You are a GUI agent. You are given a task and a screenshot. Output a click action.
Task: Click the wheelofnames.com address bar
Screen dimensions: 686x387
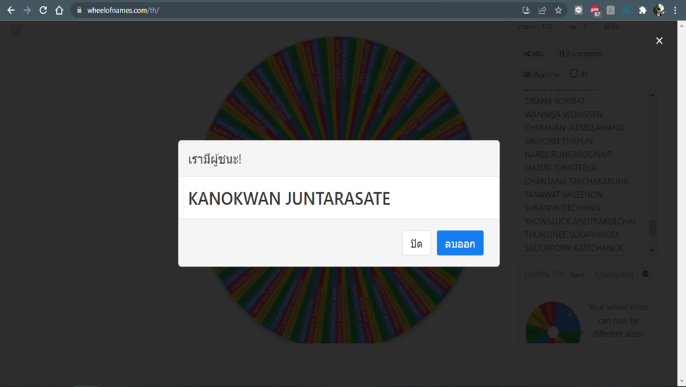coord(297,10)
